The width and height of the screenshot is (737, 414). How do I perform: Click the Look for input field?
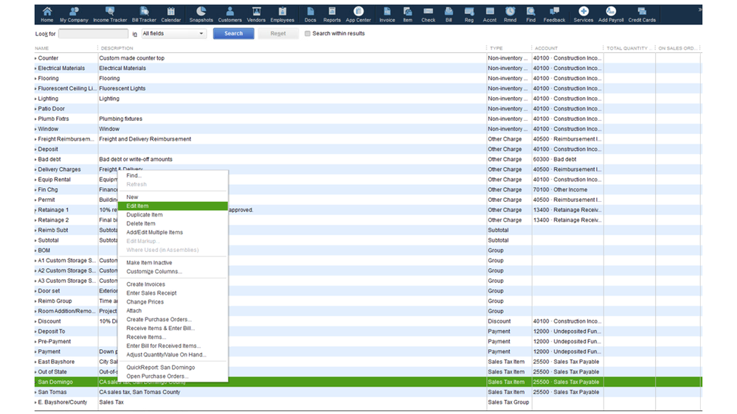[x=93, y=33]
